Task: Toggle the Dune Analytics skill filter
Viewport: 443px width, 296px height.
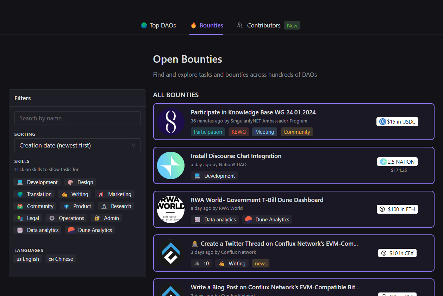Action: [x=90, y=230]
